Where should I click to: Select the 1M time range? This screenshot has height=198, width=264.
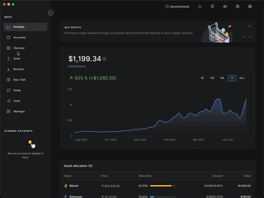click(x=222, y=78)
